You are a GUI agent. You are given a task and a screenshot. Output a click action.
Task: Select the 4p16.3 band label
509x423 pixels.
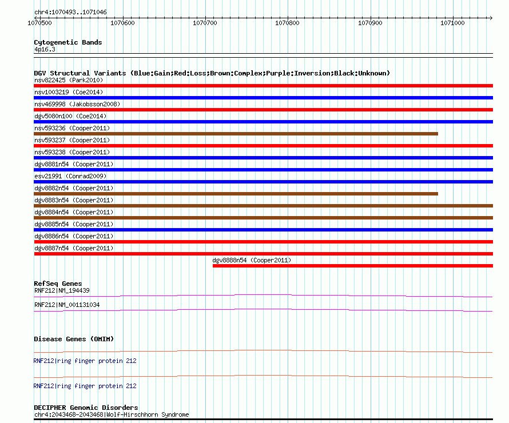point(45,49)
